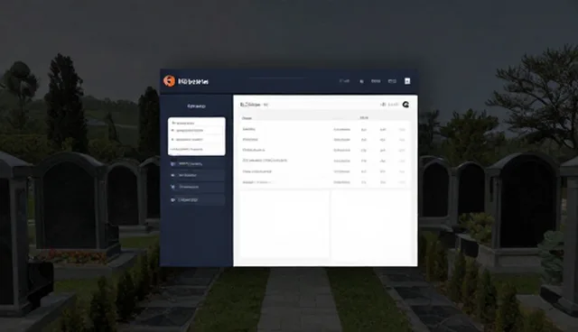Select the bottom-most item in the dark sidebar
The width and height of the screenshot is (578, 332).
pyautogui.click(x=197, y=200)
